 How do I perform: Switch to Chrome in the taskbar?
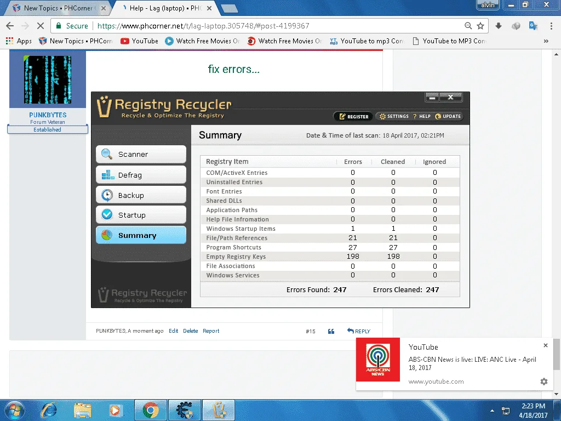pyautogui.click(x=151, y=410)
